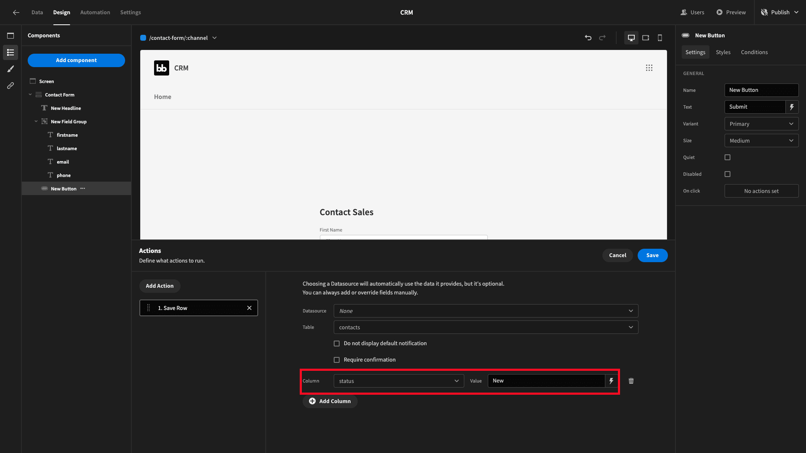Screen dimensions: 806x453
Task: Click the Add component button
Action: tap(76, 60)
